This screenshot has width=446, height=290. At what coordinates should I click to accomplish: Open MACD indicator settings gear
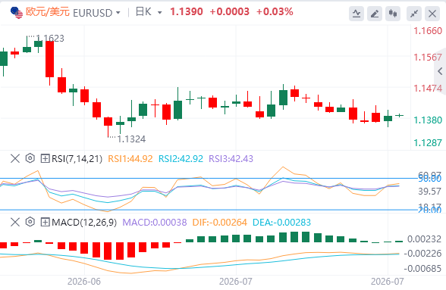point(30,222)
